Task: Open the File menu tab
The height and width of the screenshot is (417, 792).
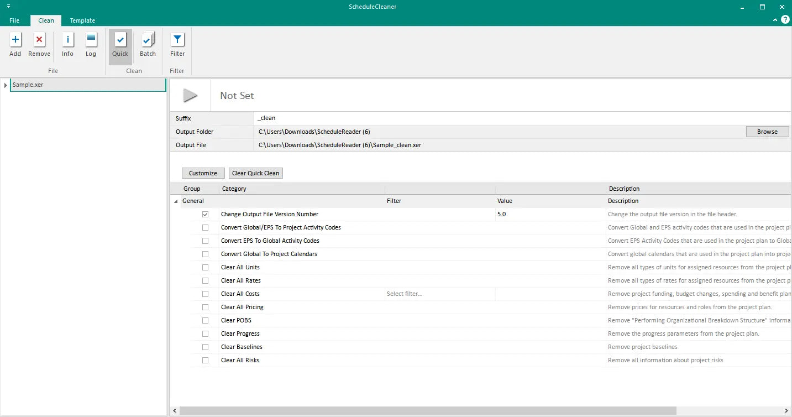Action: (x=14, y=20)
